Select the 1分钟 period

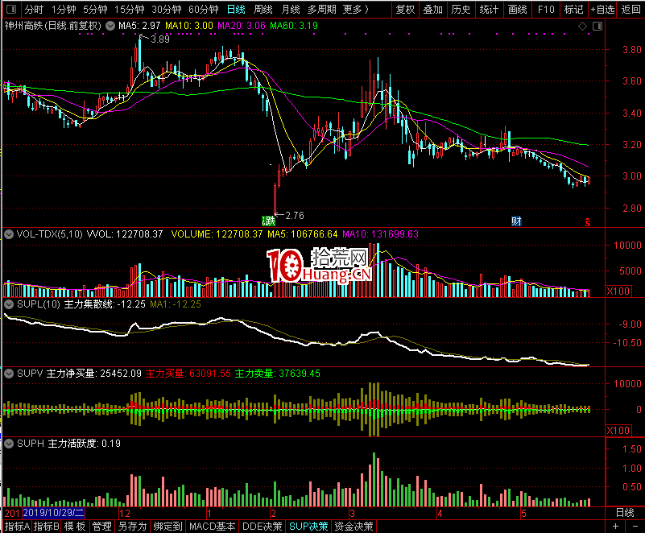point(64,9)
